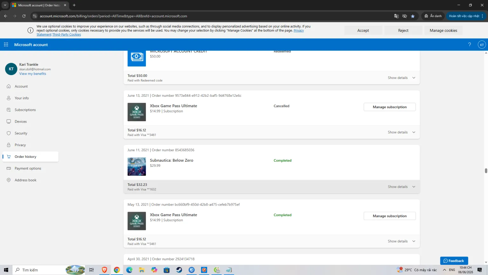
Task: Manage subscription for May 13 Game Pass order
Action: 390,216
